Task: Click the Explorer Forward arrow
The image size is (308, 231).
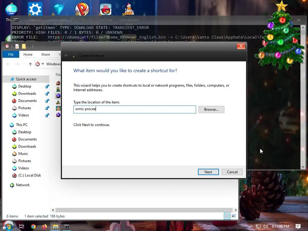Action: (x=17, y=64)
